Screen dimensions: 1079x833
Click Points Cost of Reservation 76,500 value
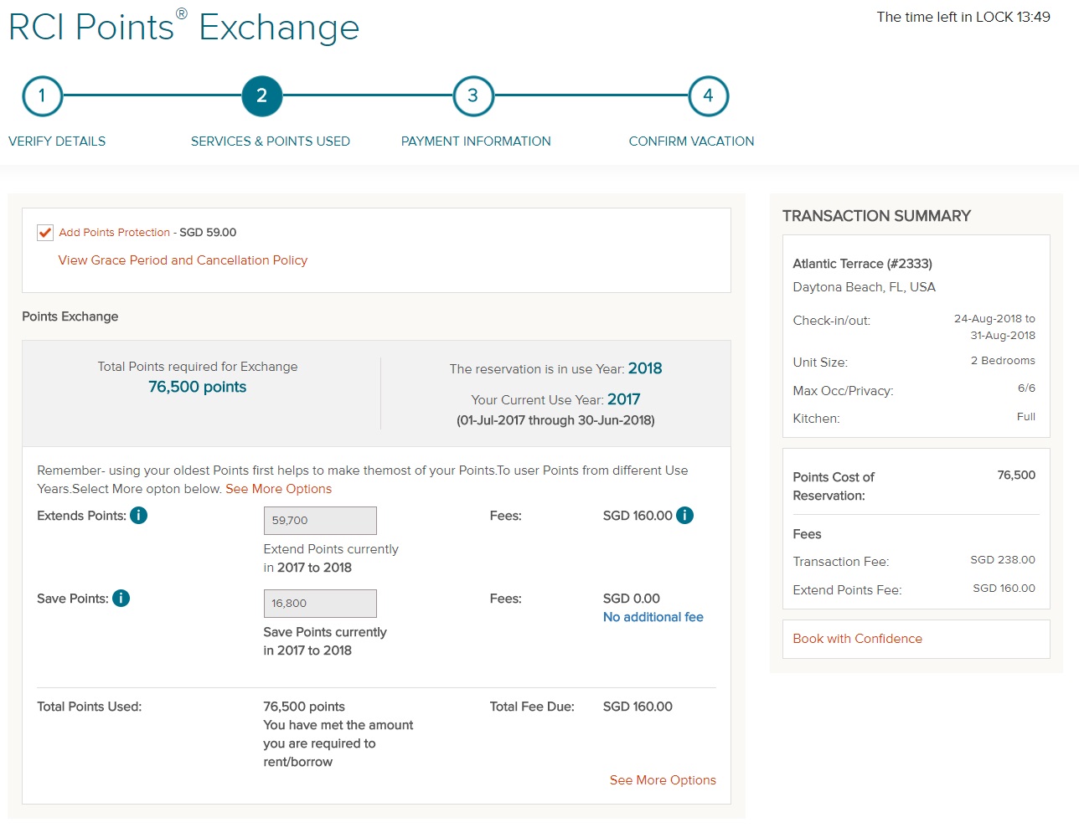1016,476
